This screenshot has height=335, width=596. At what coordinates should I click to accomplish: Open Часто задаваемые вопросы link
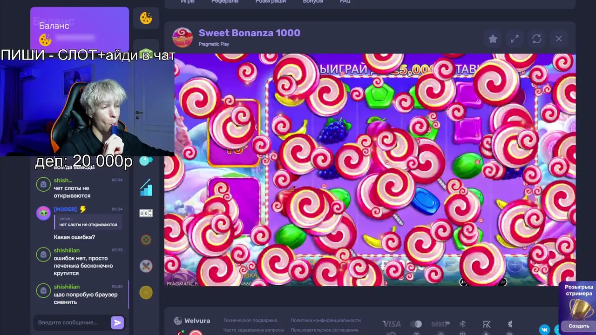click(253, 330)
